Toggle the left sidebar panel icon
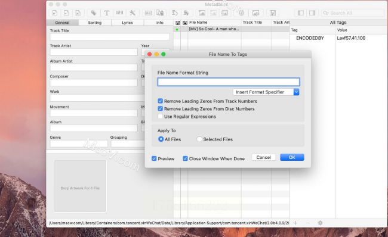Viewport: 388px width, 237px height. click(301, 13)
